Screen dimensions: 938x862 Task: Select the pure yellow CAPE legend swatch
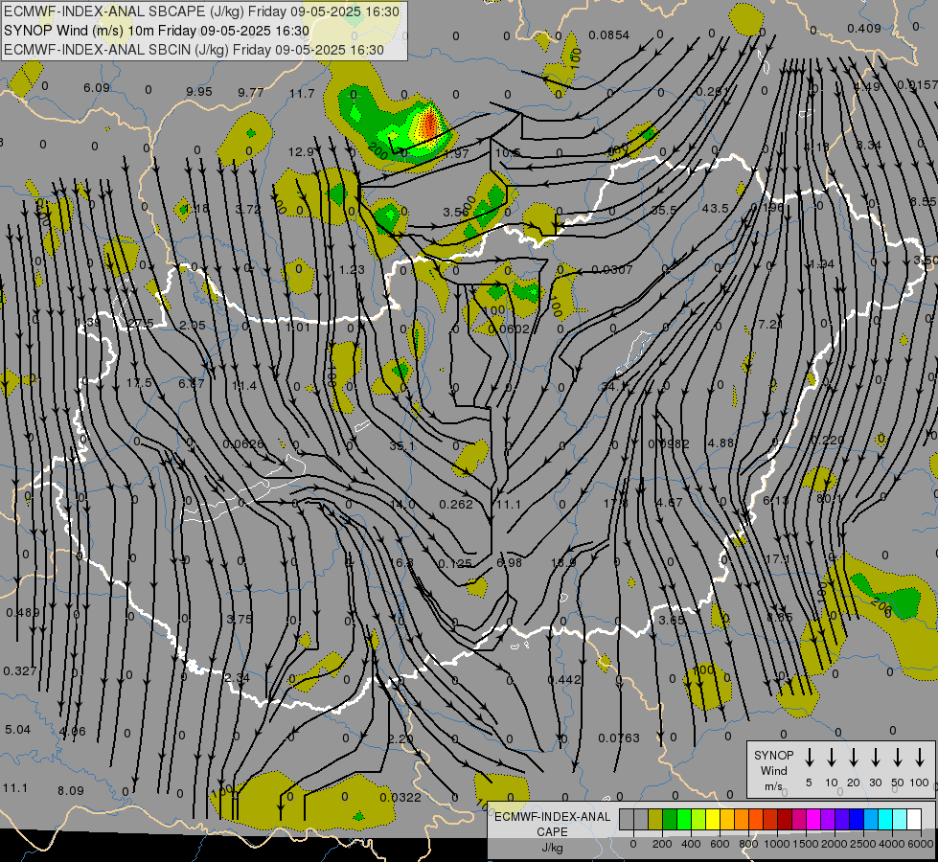pyautogui.click(x=713, y=820)
